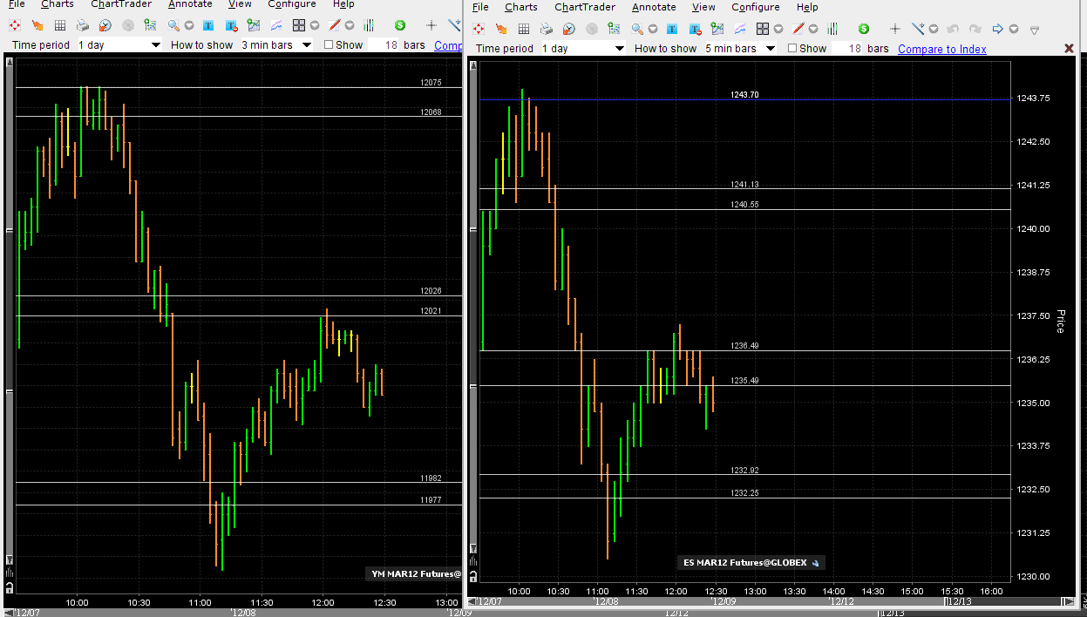Open the ChartTrader menu in the YM chart window
The image size is (1087, 617).
tap(121, 4)
